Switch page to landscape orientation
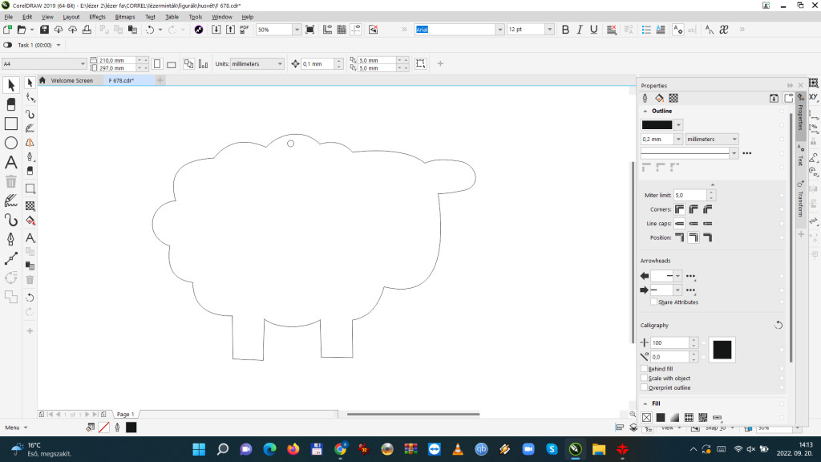This screenshot has height=462, width=821. (171, 64)
